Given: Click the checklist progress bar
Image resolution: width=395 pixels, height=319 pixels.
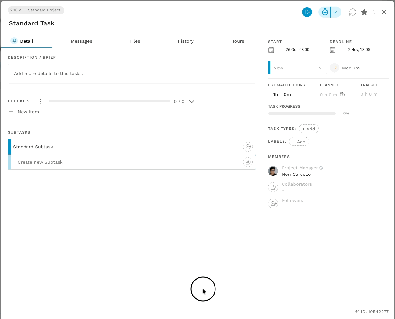Looking at the screenshot, I should (110, 101).
